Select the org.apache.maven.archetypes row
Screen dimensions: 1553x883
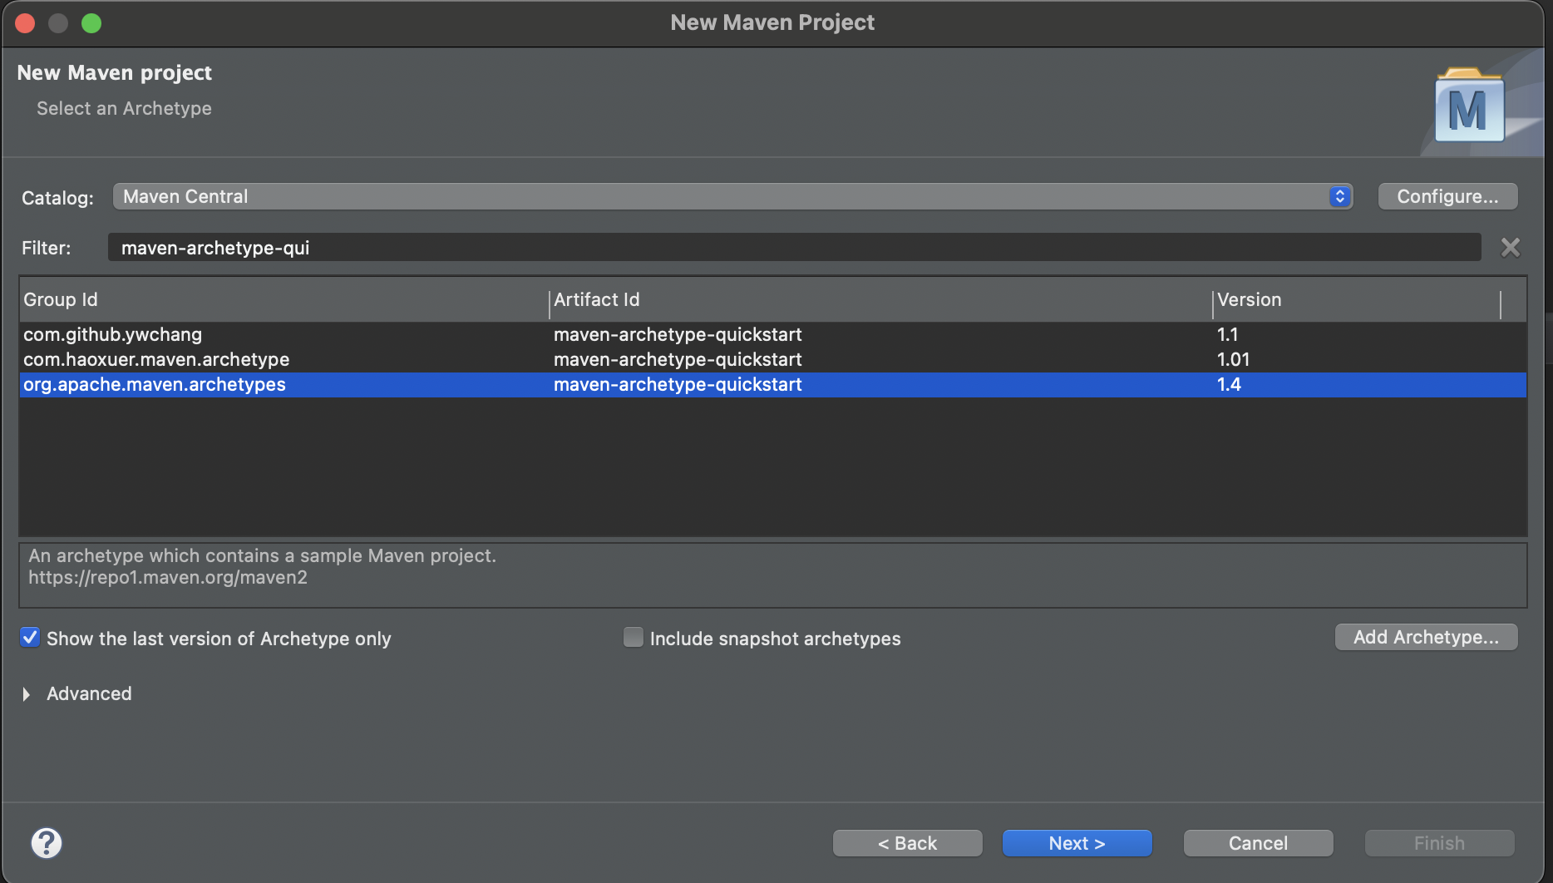pos(772,384)
